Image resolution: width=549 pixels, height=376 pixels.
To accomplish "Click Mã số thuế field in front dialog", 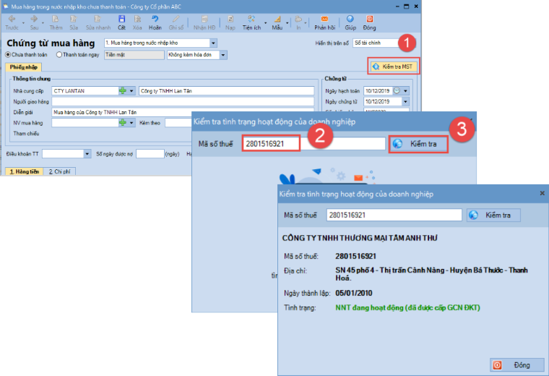I will tap(394, 215).
